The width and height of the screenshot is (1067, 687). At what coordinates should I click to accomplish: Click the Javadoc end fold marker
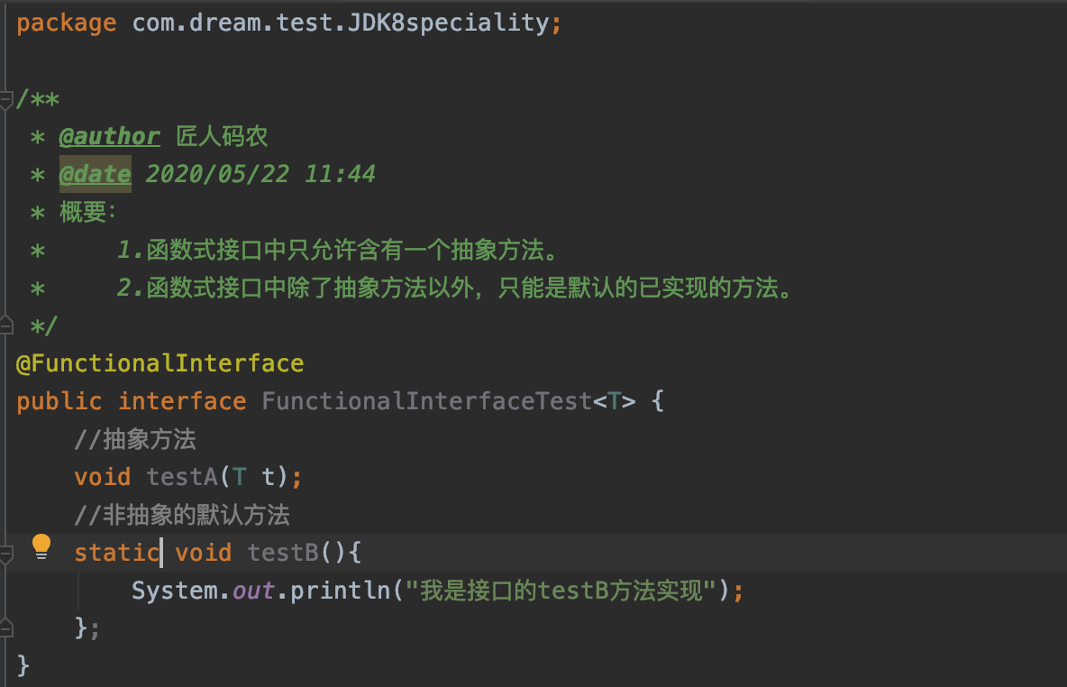[x=6, y=325]
